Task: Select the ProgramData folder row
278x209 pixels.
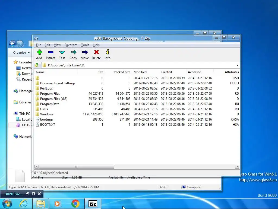Action: click(x=137, y=104)
